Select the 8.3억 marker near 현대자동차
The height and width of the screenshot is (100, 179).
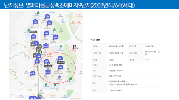pos(33,73)
